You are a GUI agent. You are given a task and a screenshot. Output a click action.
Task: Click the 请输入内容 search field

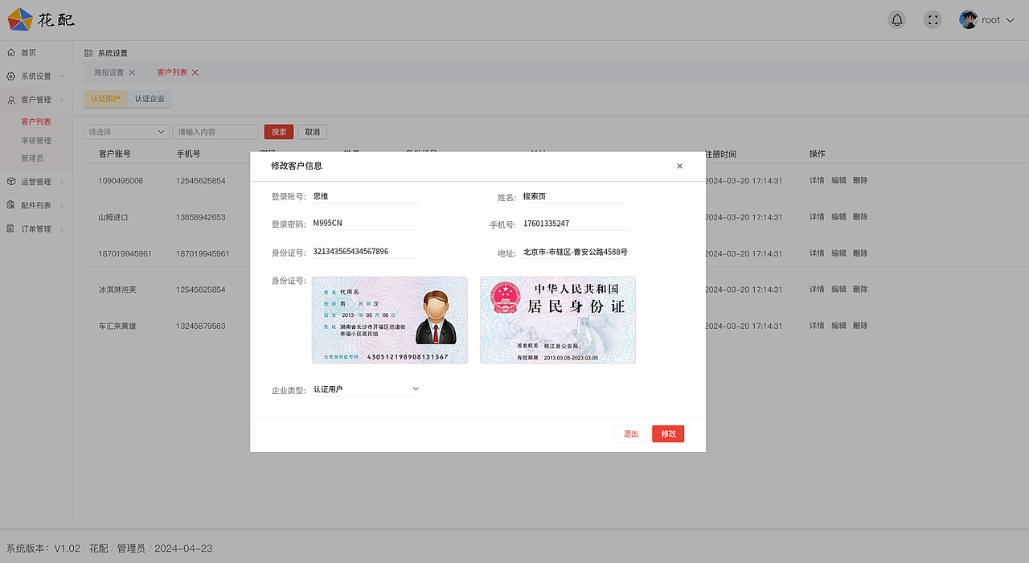(x=215, y=132)
